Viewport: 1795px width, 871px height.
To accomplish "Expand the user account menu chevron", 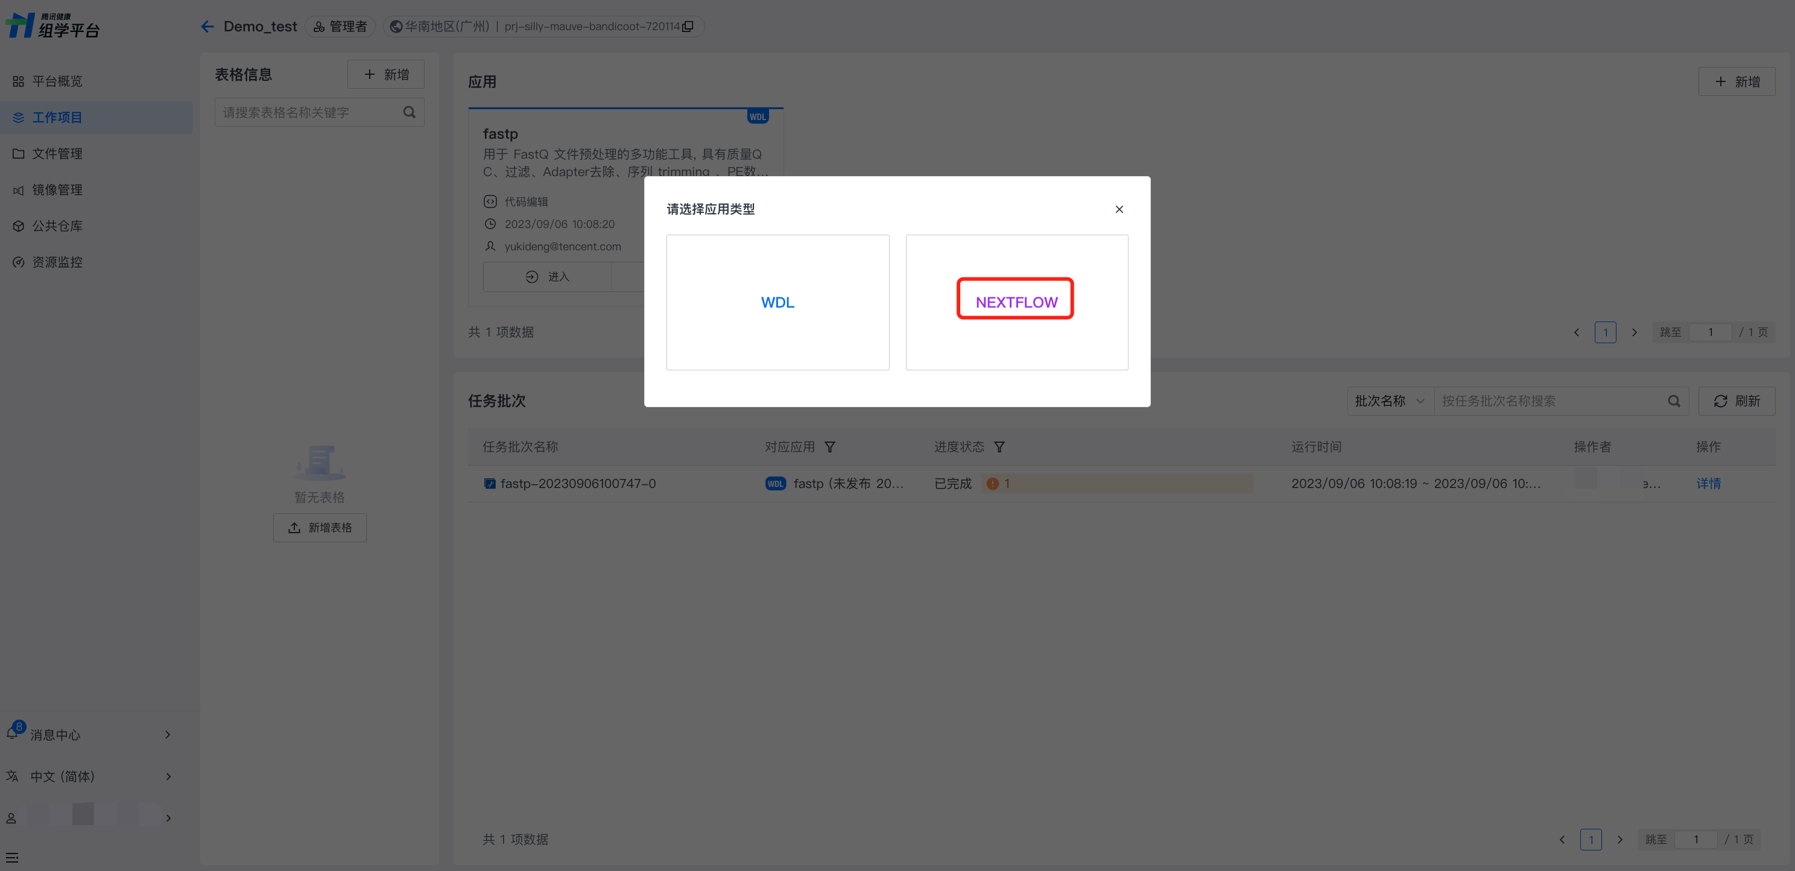I will coord(168,818).
